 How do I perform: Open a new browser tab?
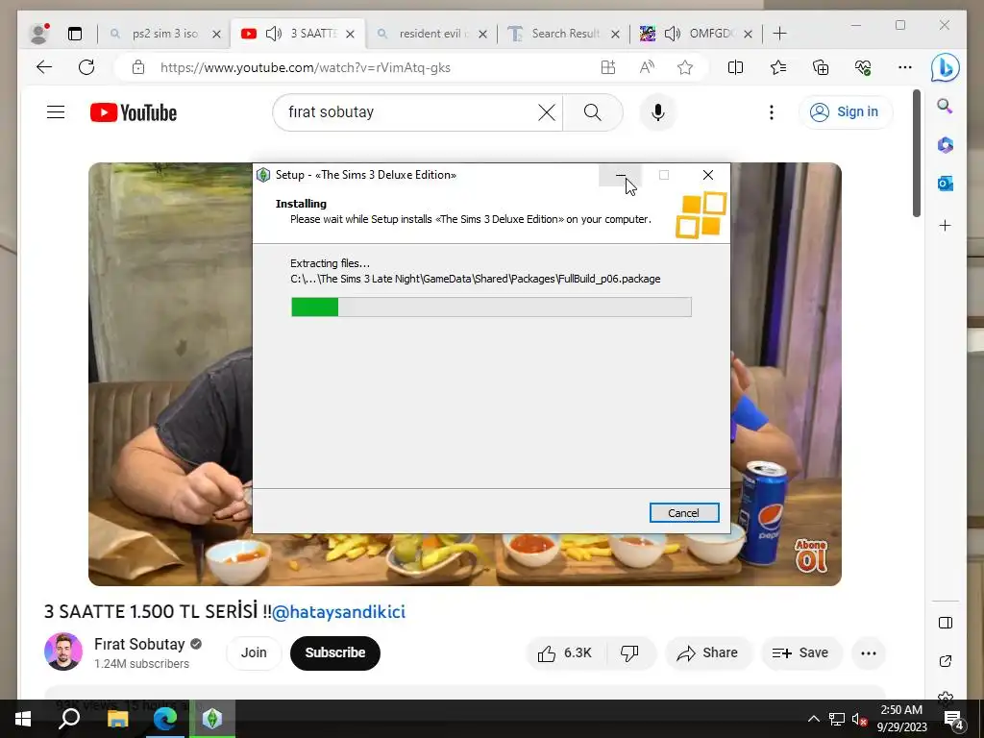click(779, 34)
